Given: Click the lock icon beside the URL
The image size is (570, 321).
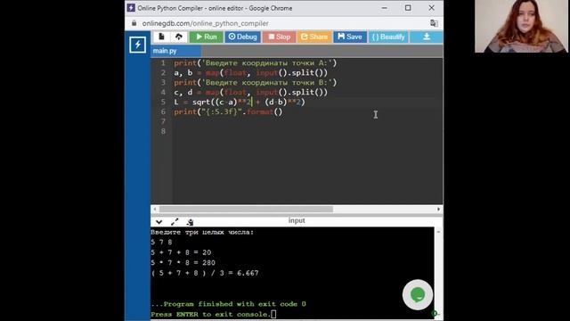Looking at the screenshot, I should tap(134, 23).
